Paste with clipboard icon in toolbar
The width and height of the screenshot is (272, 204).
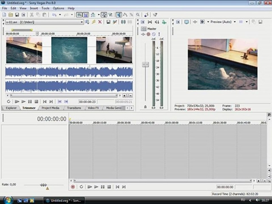pos(44,15)
